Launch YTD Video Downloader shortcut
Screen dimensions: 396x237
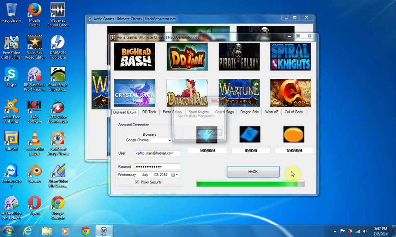pos(58,111)
